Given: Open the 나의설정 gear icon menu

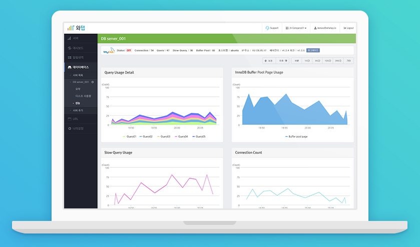Looking at the screenshot, I should click(x=81, y=128).
